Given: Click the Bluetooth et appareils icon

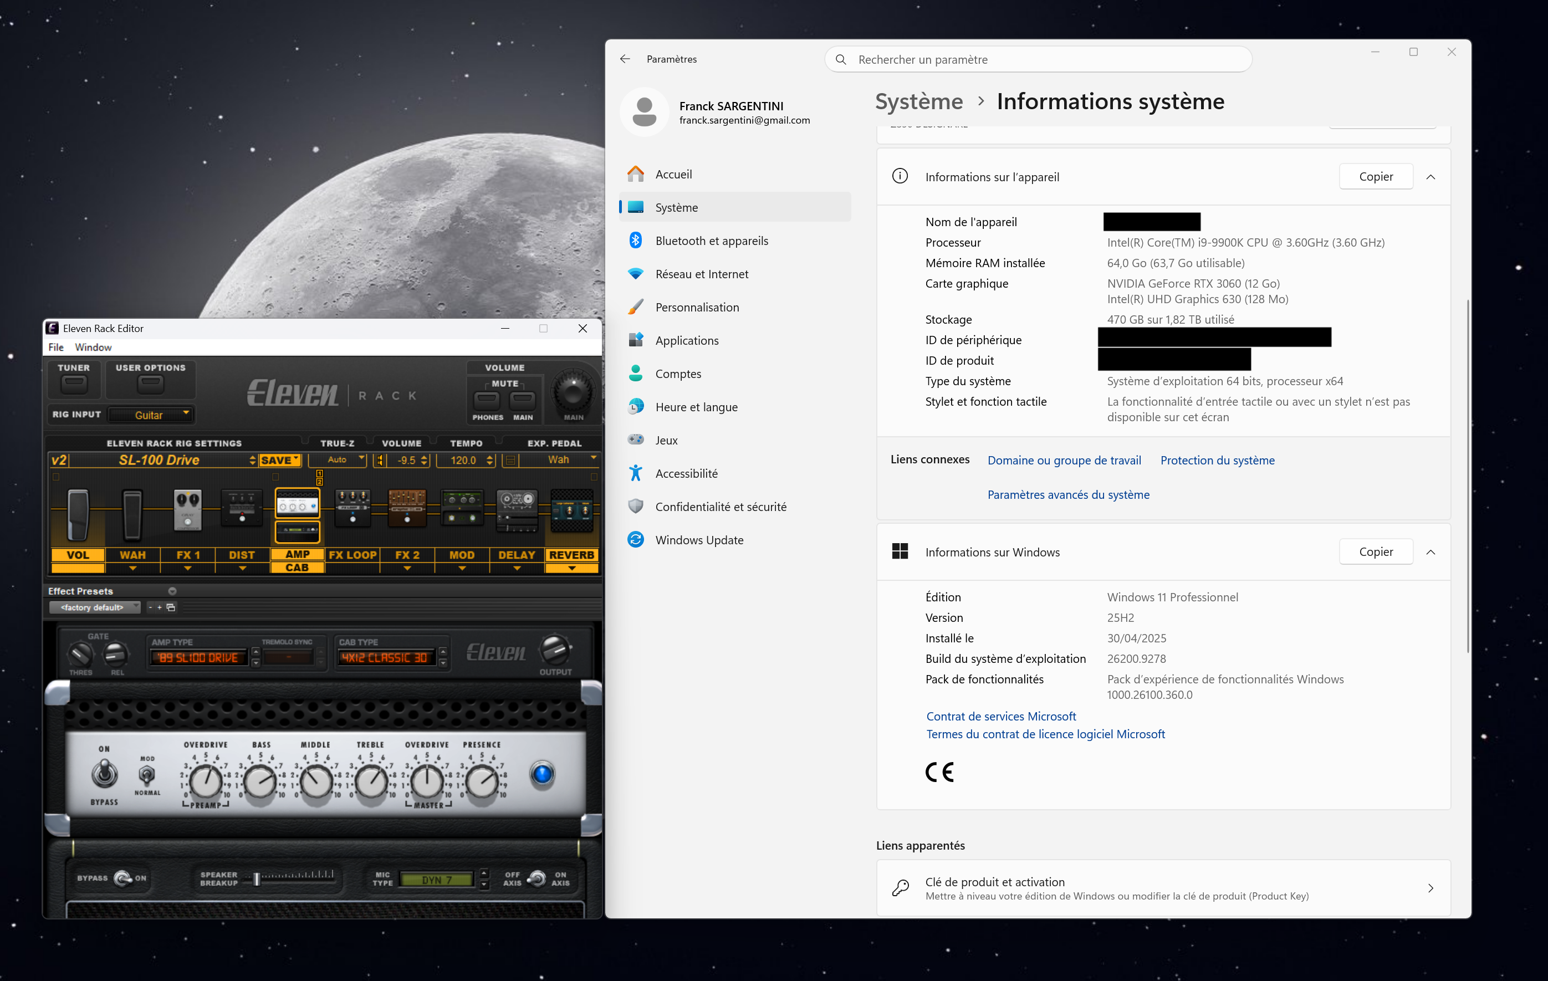Looking at the screenshot, I should (635, 241).
